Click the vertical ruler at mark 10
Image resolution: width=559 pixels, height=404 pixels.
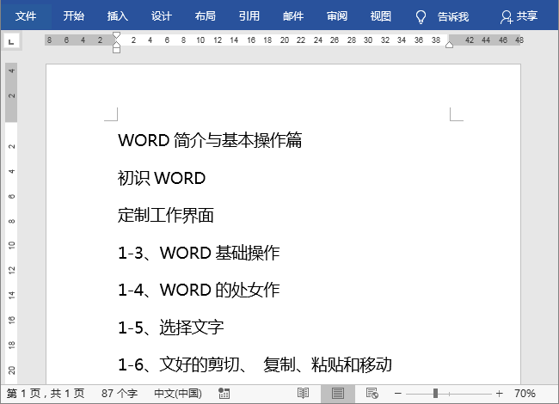pyautogui.click(x=12, y=245)
